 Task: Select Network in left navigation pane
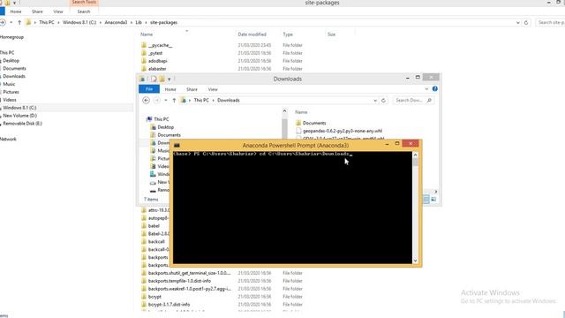[x=8, y=140]
